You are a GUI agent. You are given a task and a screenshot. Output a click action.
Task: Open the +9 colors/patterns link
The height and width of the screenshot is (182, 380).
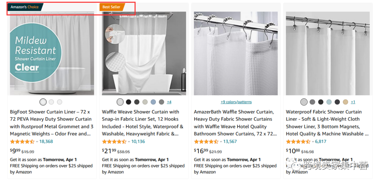pyautogui.click(x=236, y=102)
